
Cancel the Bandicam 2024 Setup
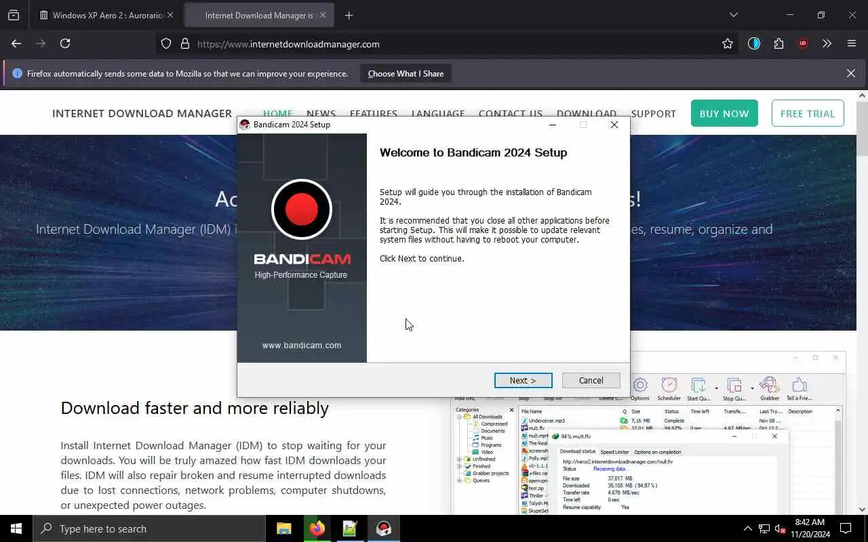[591, 380]
